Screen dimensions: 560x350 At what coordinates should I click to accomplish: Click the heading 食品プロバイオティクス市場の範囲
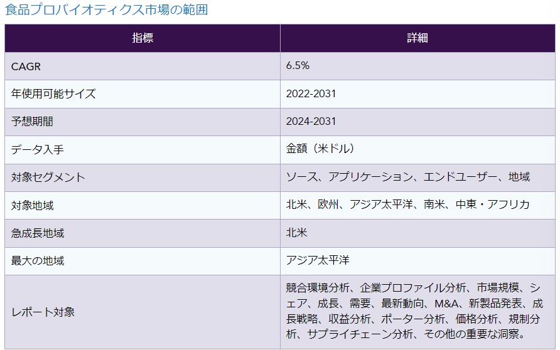coord(107,9)
